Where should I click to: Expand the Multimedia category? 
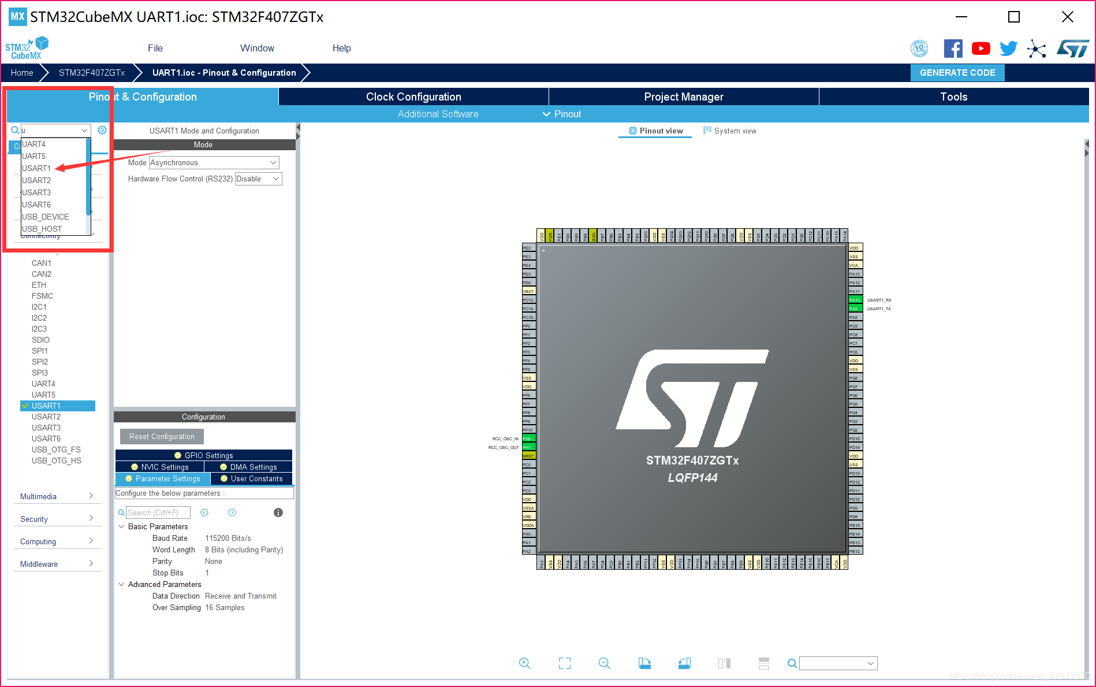pos(57,496)
